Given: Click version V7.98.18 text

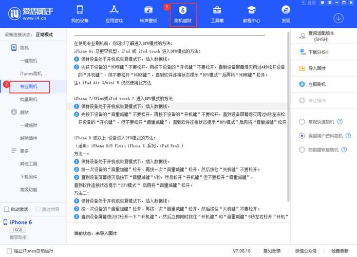Looking at the screenshot, I should pyautogui.click(x=241, y=251).
